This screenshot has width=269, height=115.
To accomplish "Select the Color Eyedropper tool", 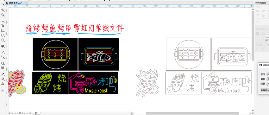I will coord(3,74).
